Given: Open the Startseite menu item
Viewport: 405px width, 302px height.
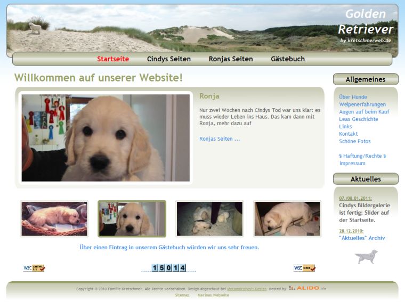Looking at the screenshot, I should (113, 59).
